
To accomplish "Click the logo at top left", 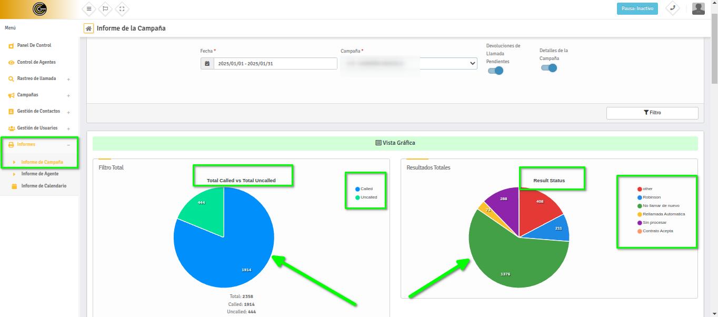I will pos(39,9).
